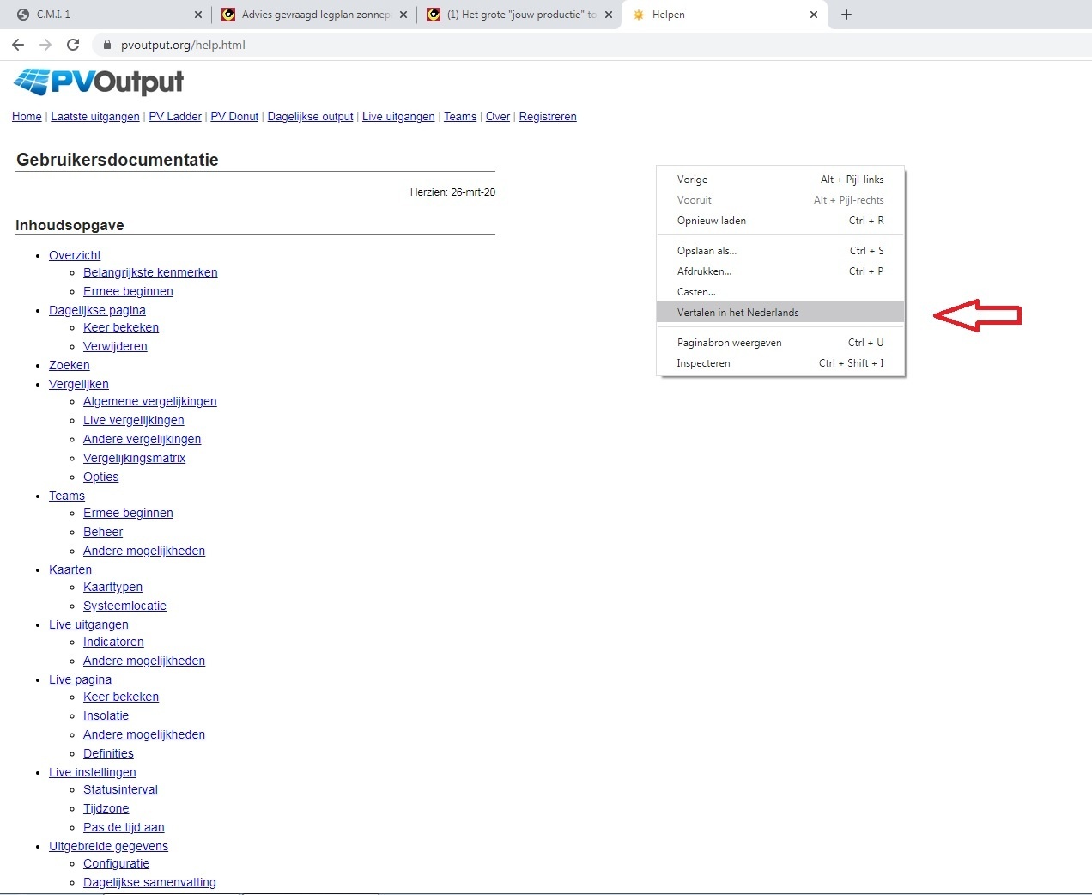Open the Configuratie link
The width and height of the screenshot is (1092, 895).
[116, 863]
